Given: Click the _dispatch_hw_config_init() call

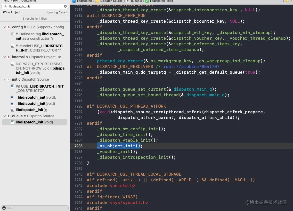Looking at the screenshot, I should pyautogui.click(x=131, y=129).
